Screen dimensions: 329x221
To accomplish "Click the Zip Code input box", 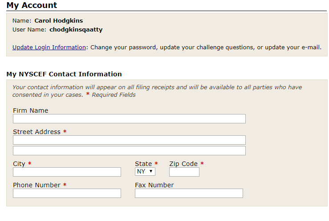I will pyautogui.click(x=184, y=172).
